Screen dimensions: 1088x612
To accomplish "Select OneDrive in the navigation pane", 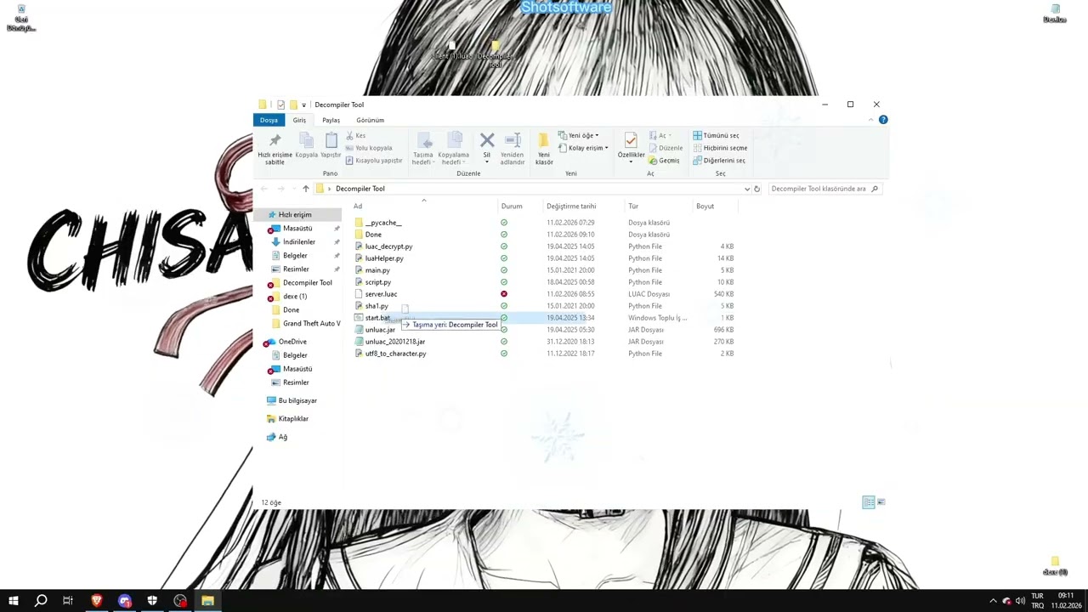I will coord(292,342).
